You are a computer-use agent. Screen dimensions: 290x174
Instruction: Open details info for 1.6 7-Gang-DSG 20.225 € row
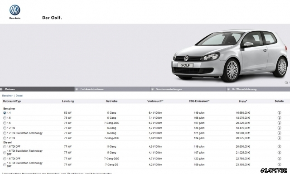click(x=279, y=123)
